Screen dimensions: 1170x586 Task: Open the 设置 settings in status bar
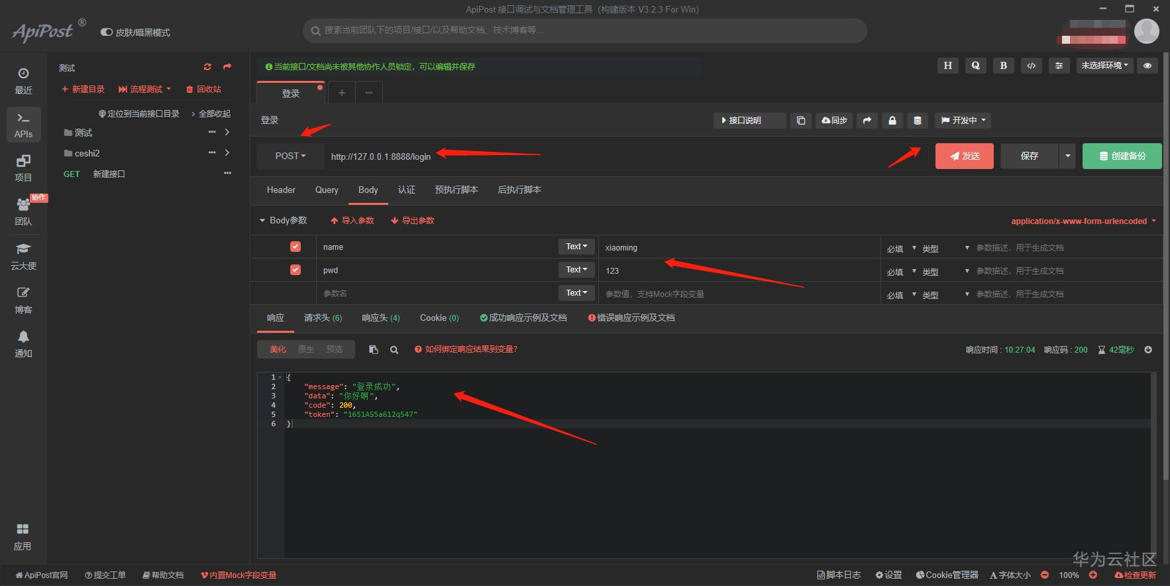(888, 575)
